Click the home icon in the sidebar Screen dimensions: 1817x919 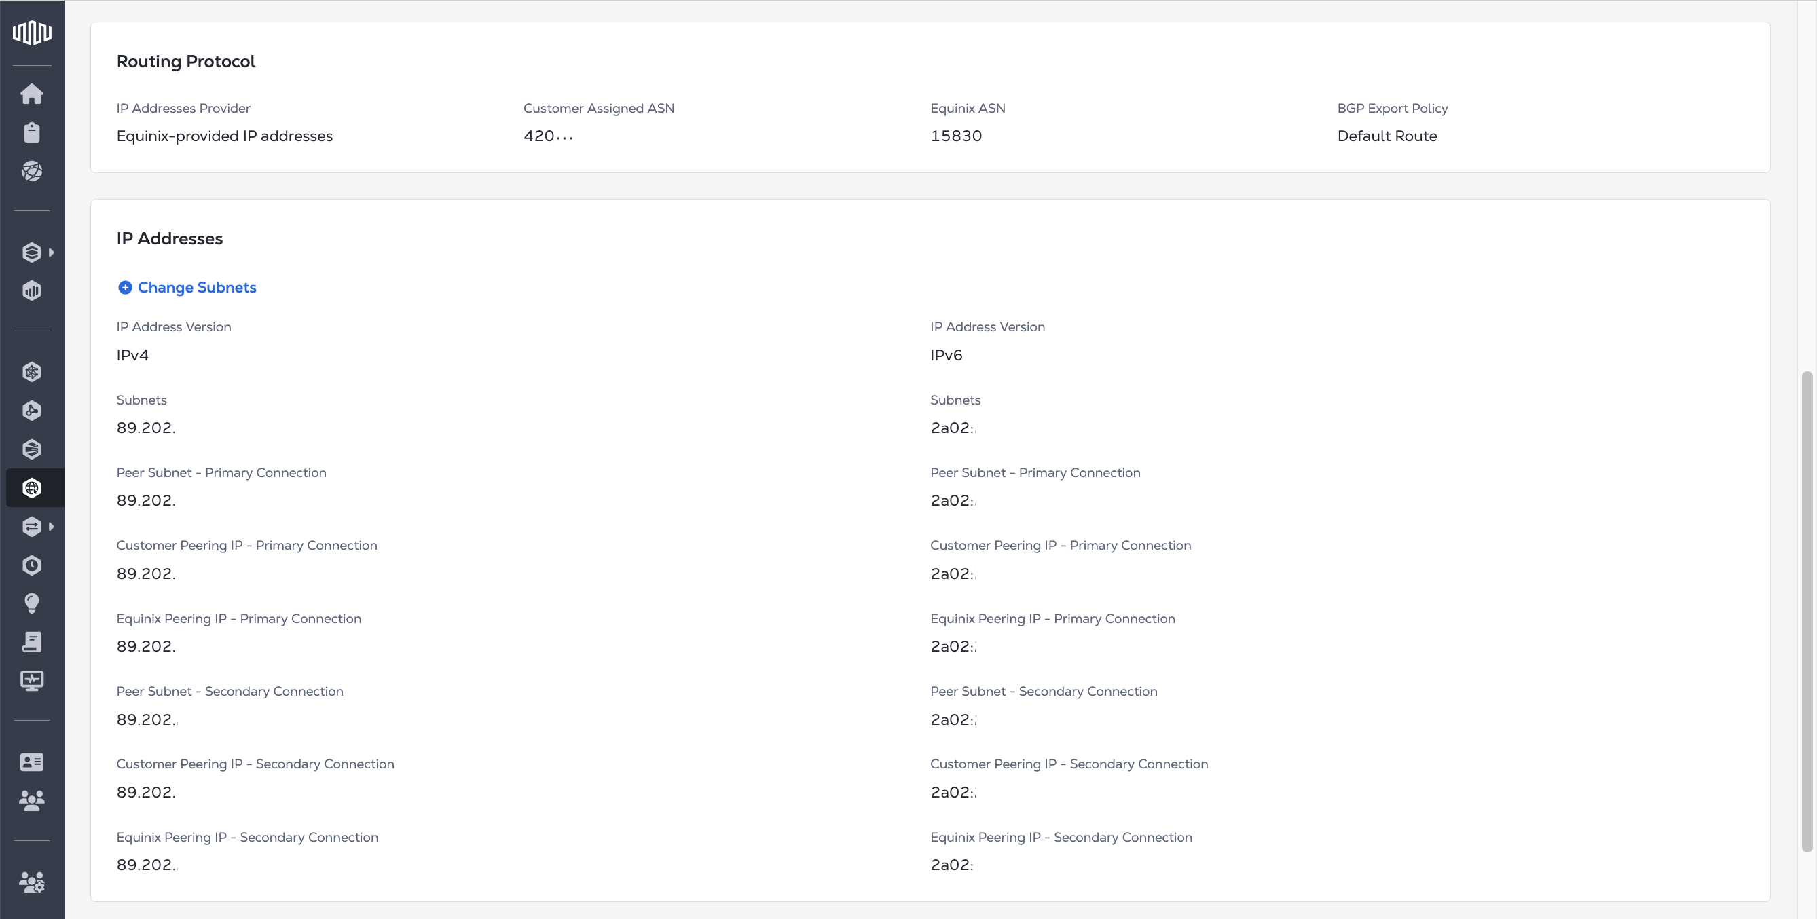[32, 94]
